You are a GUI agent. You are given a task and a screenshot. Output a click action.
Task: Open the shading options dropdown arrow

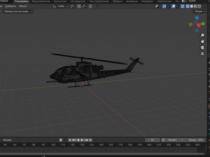[x=203, y=7]
